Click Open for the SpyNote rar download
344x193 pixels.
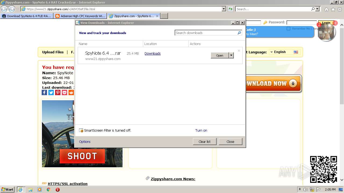pos(220,55)
